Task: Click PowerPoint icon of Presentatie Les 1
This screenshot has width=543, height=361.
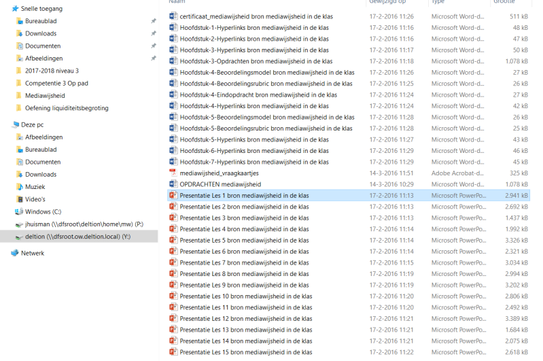Action: pos(173,195)
